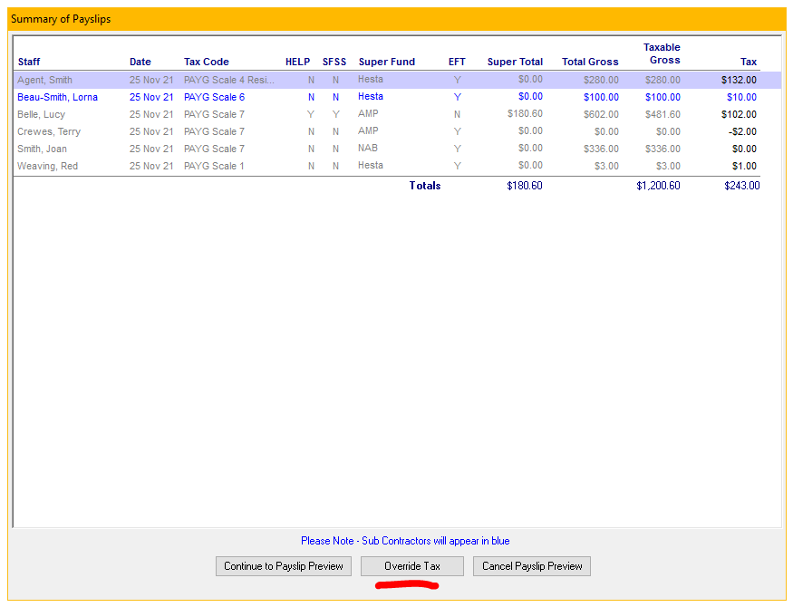Click the $132.00 tax value for Agent, Smith
The width and height of the screenshot is (793, 607).
click(739, 80)
